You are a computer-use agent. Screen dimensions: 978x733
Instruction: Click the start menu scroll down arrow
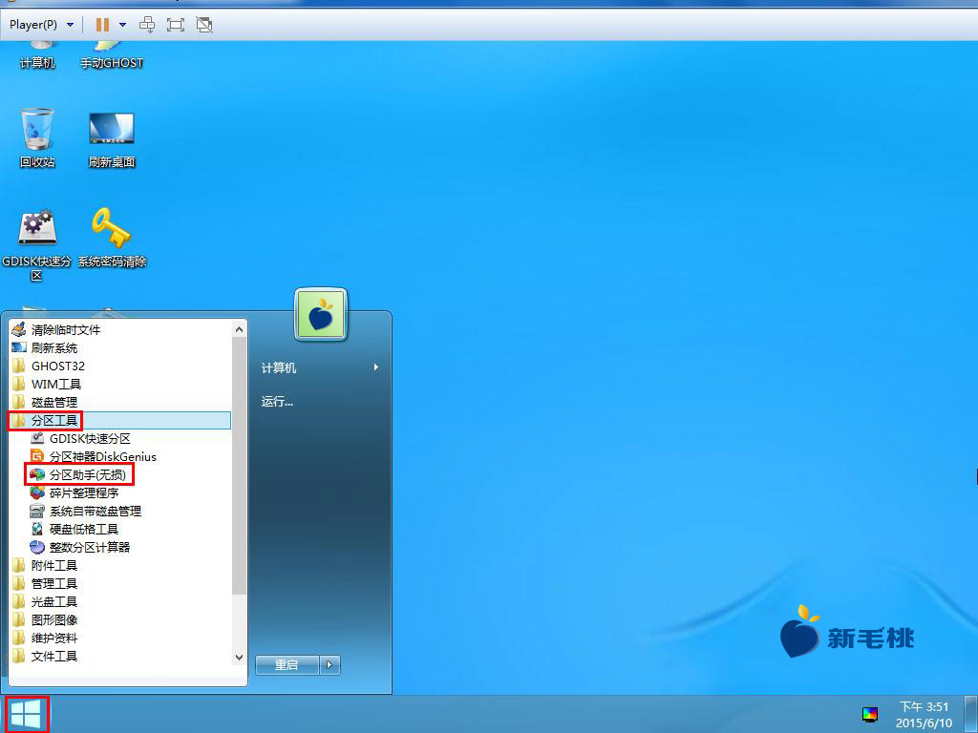(x=239, y=657)
